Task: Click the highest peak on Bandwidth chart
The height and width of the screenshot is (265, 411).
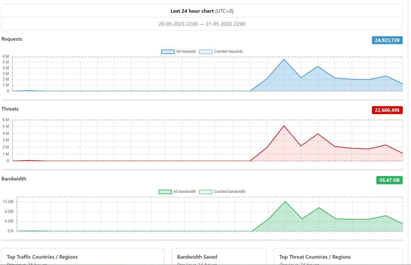Action: 285,201
